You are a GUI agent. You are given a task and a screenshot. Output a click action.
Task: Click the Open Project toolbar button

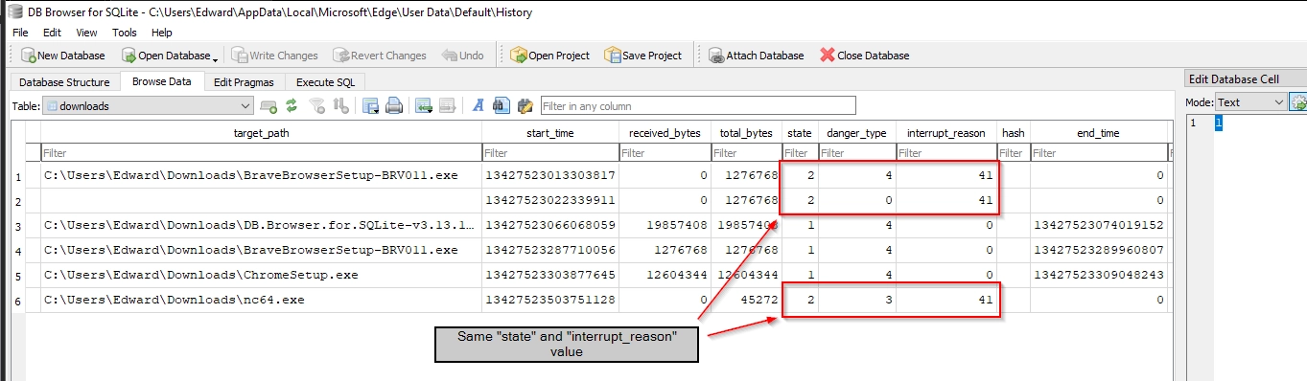point(549,56)
